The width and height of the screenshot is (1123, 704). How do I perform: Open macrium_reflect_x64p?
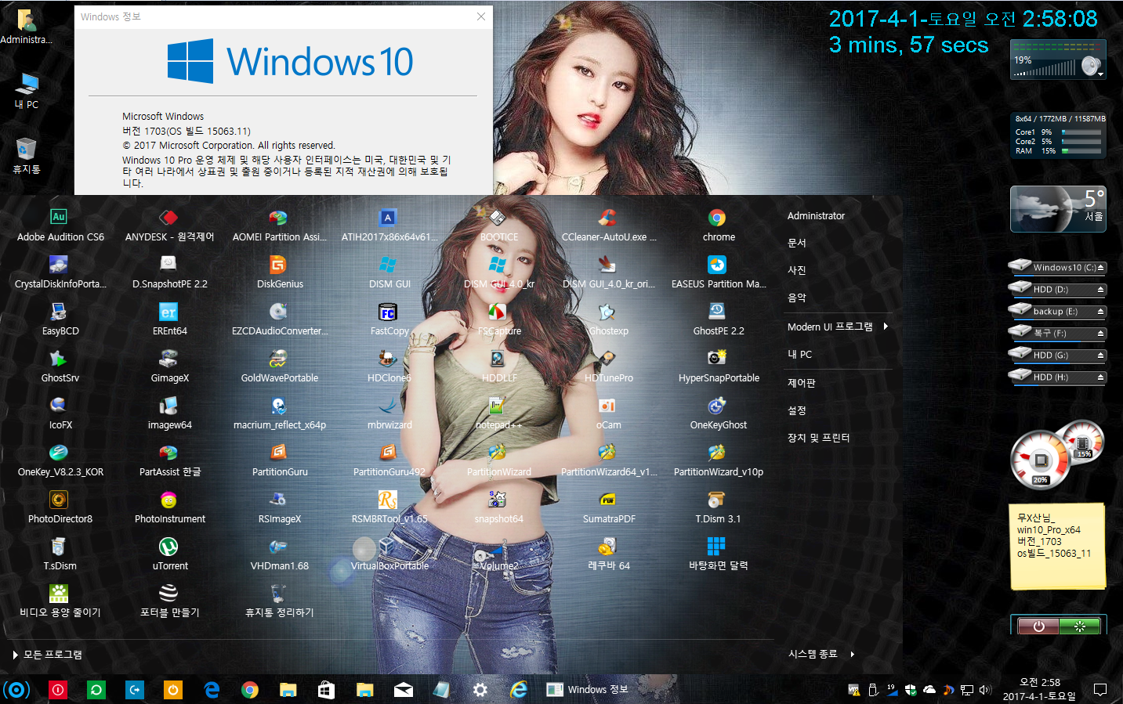[279, 413]
